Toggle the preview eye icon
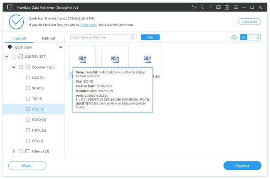 coord(234,37)
